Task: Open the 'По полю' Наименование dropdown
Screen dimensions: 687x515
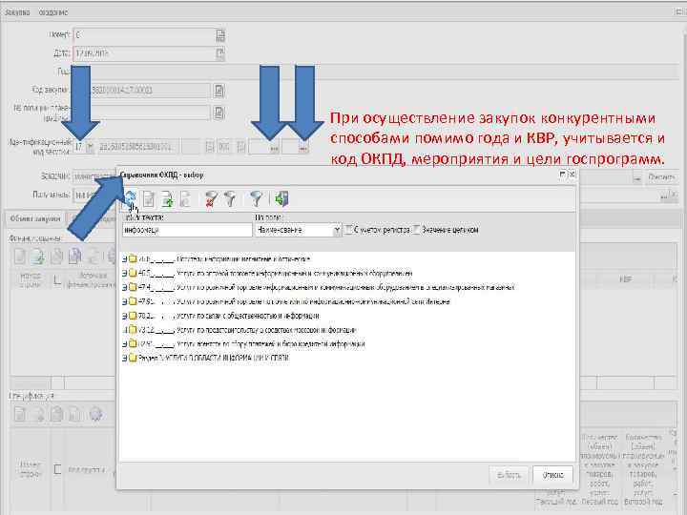Action: (337, 230)
